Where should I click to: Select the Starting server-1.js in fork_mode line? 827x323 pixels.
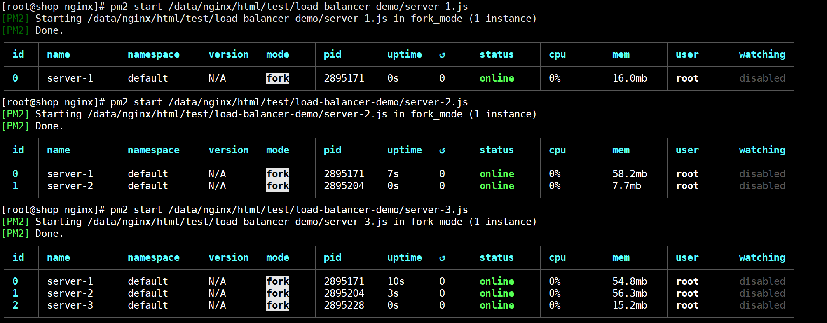click(x=269, y=19)
